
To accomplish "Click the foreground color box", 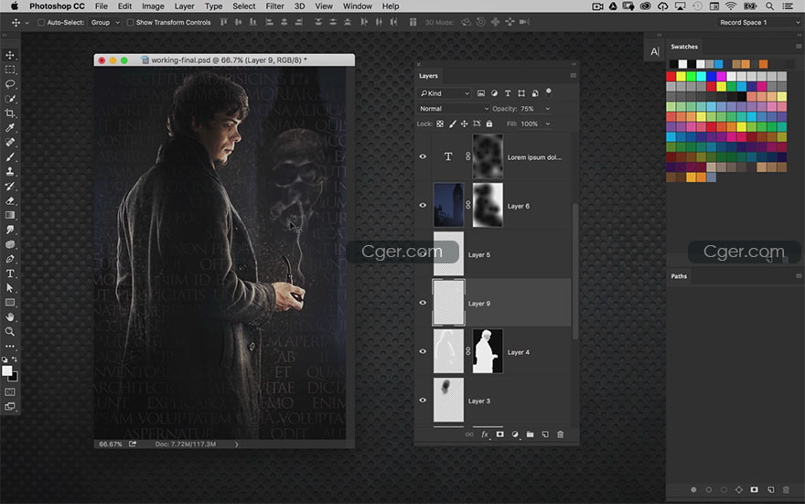I will [x=6, y=371].
